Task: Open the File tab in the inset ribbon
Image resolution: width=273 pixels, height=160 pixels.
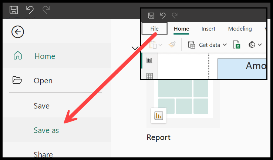Action: [155, 29]
